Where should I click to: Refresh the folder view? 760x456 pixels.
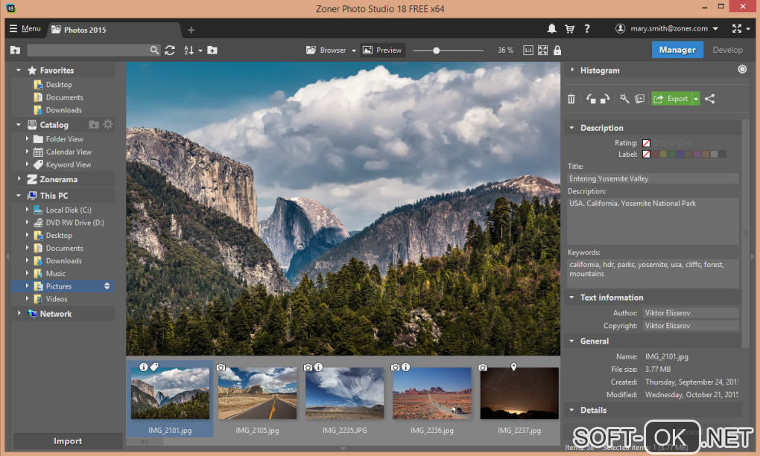(170, 51)
